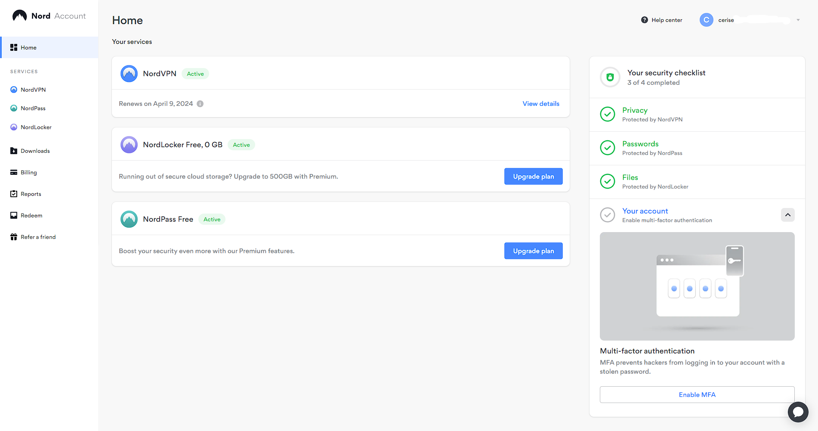Open Refer a friend menu item
The image size is (818, 431).
click(38, 237)
